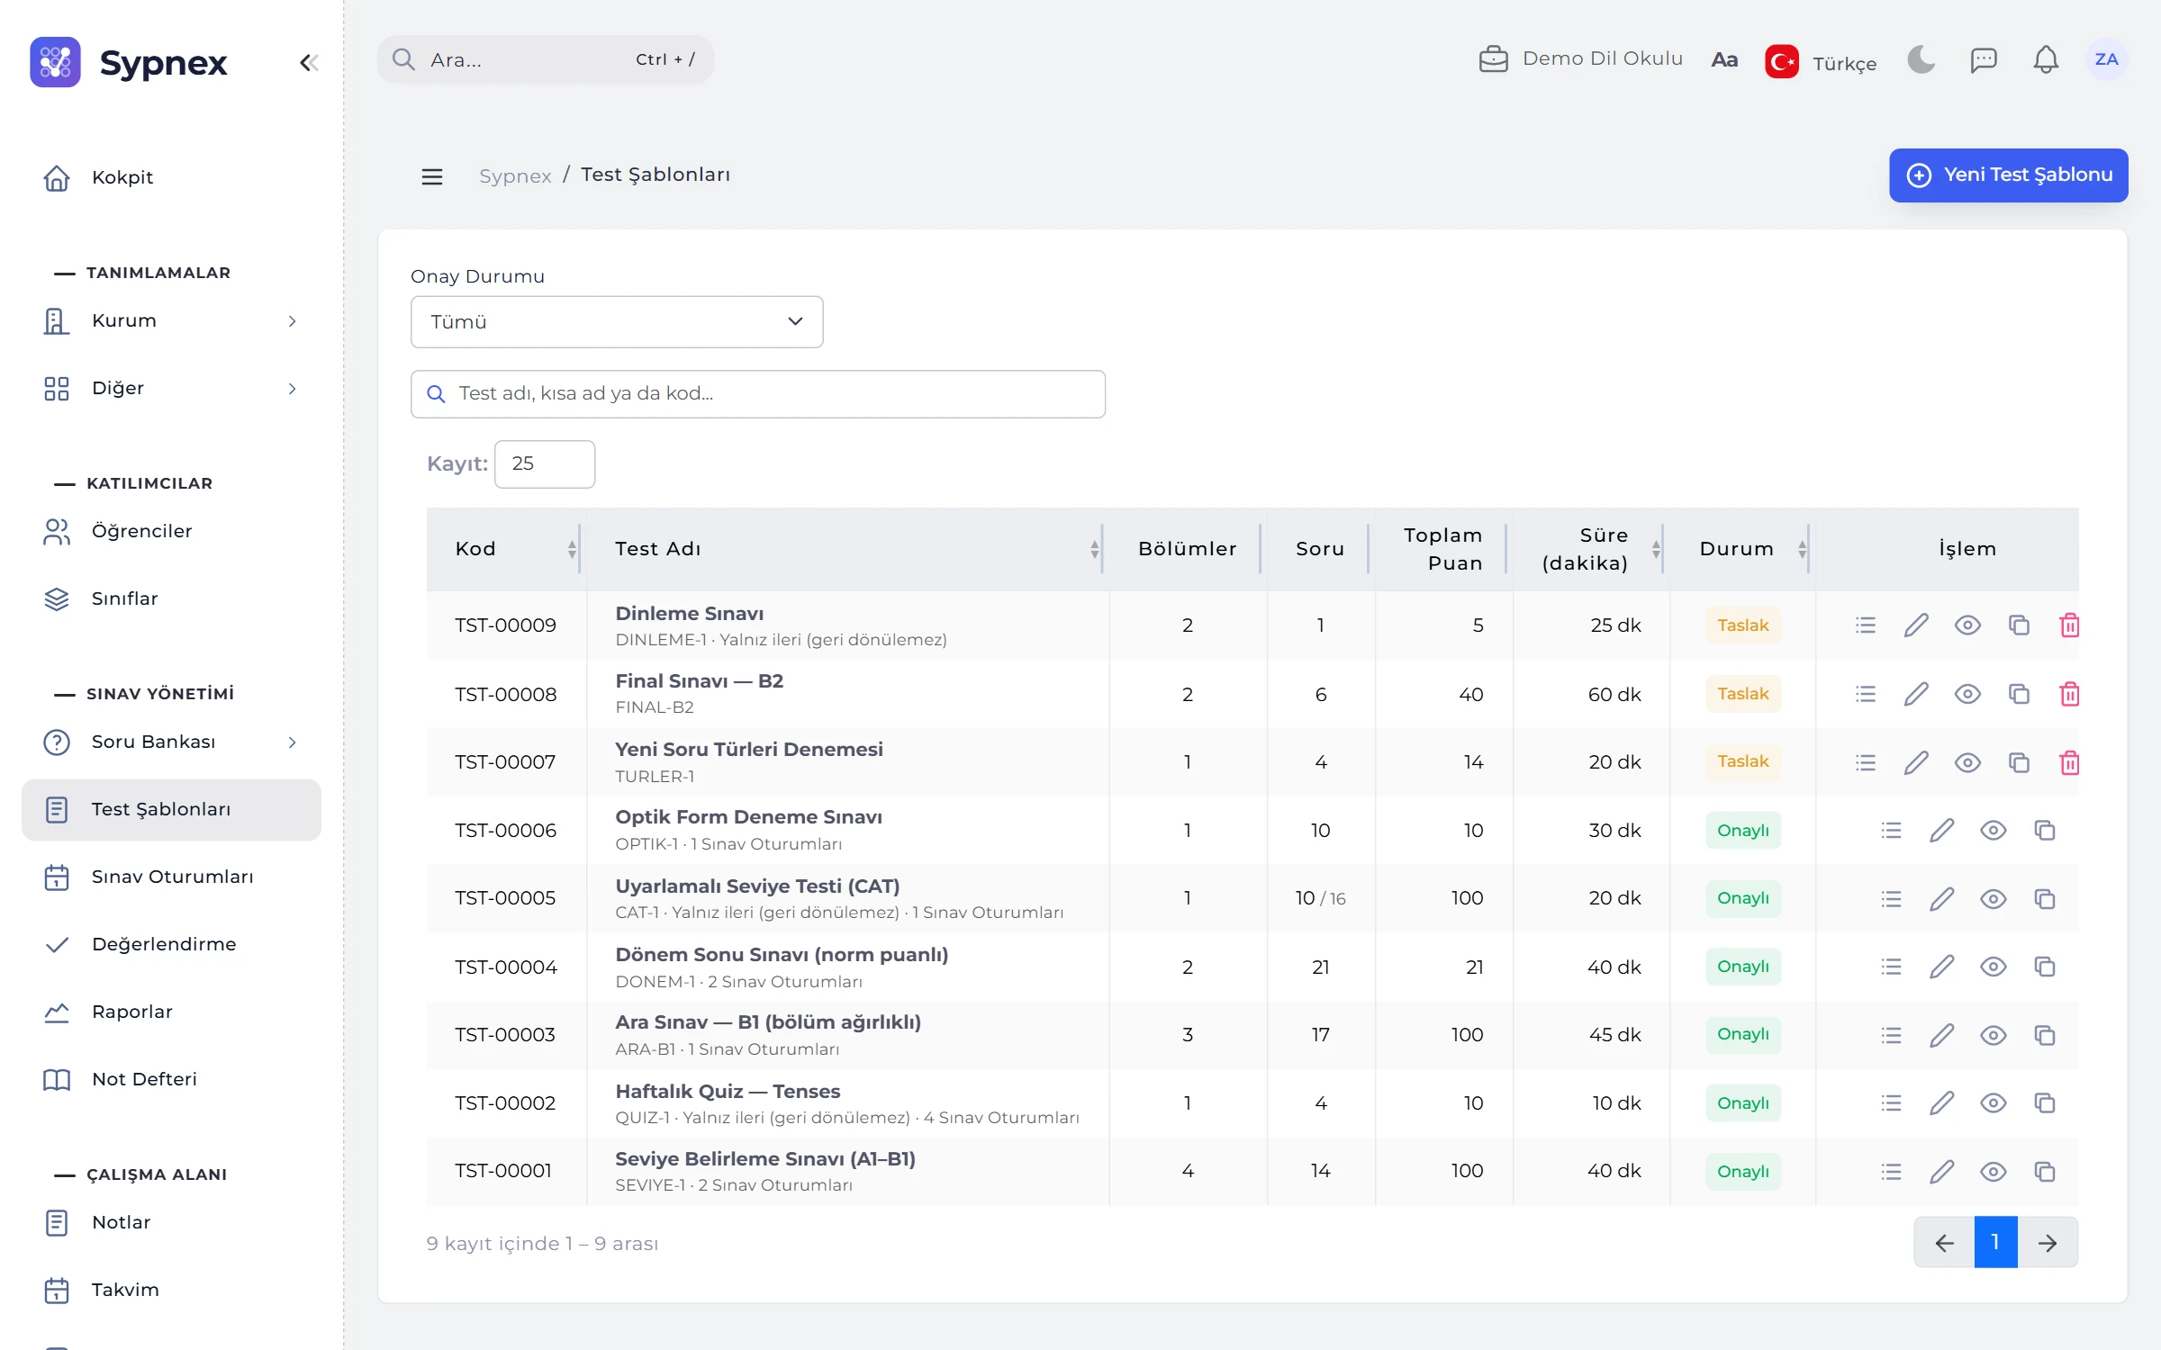Image resolution: width=2161 pixels, height=1350 pixels.
Task: Preview the Dinleme Sınavı template via eye icon
Action: pyautogui.click(x=1967, y=625)
